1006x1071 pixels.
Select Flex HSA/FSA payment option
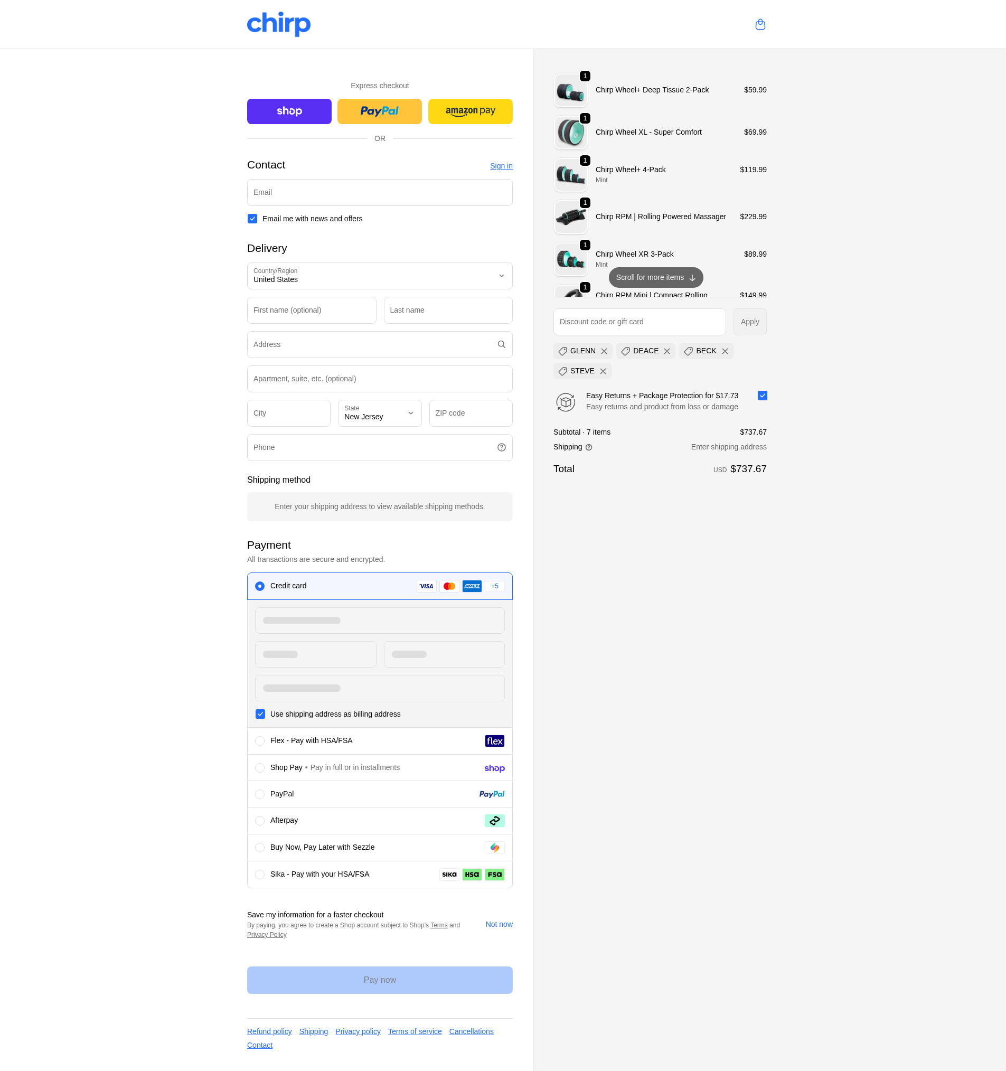[260, 741]
